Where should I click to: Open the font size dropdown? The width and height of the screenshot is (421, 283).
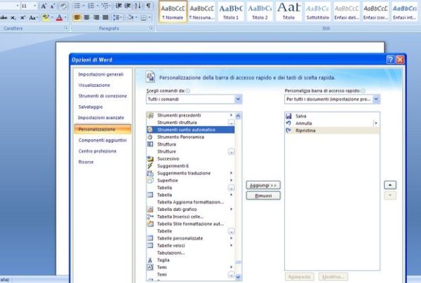pyautogui.click(x=34, y=6)
